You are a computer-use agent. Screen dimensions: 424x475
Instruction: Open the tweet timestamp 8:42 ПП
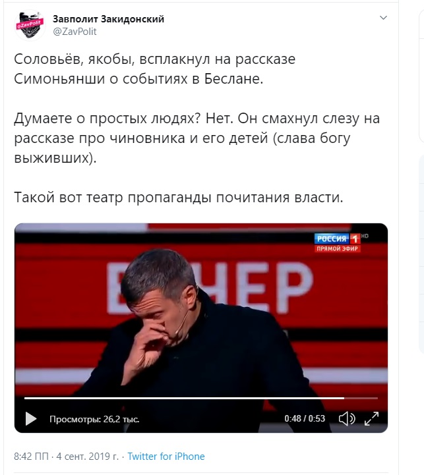coord(31,456)
